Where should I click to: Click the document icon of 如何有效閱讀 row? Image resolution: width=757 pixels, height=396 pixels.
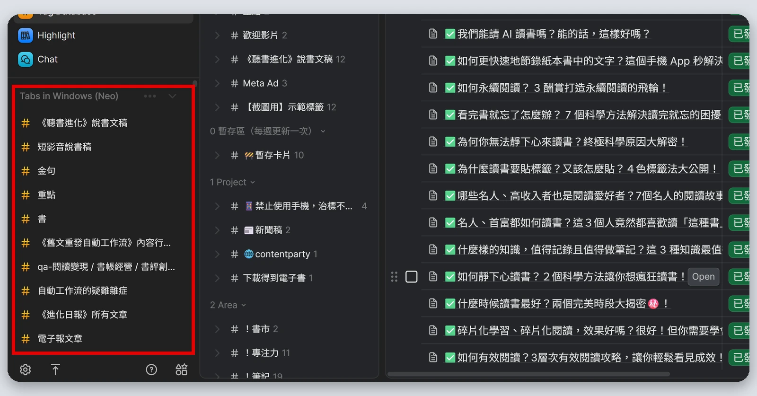tap(433, 357)
